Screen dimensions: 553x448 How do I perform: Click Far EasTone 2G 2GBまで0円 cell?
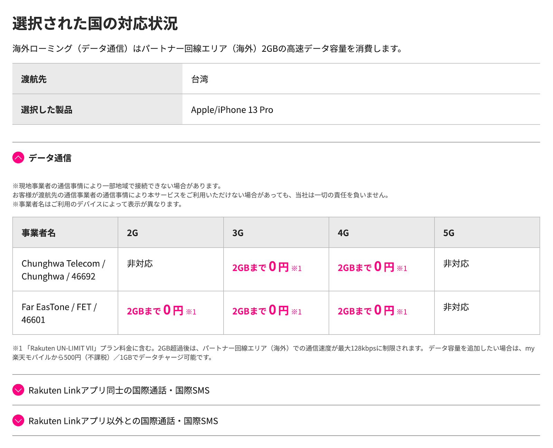pyautogui.click(x=171, y=313)
